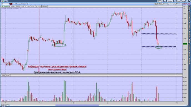Open the Level II sidebar tab

pos(190,54)
